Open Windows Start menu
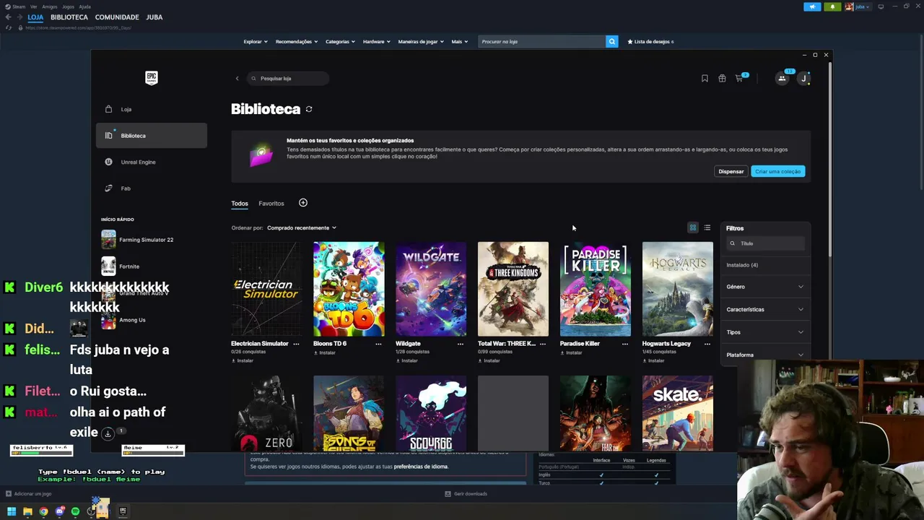The width and height of the screenshot is (924, 520). coord(12,511)
